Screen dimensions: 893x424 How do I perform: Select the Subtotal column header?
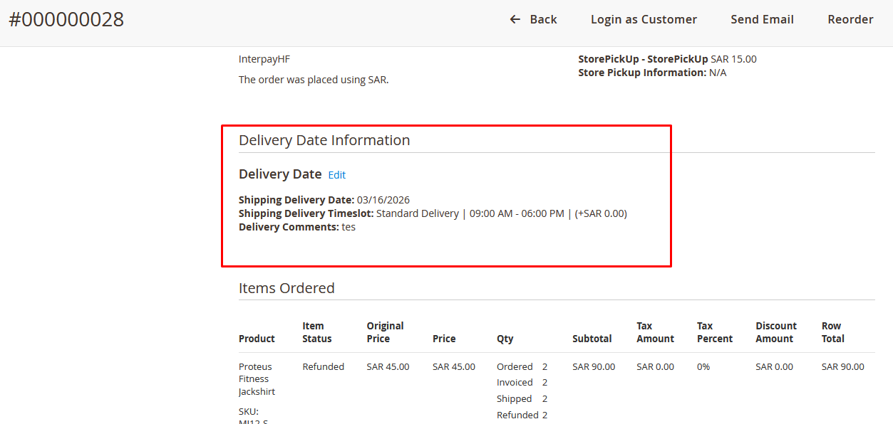[592, 339]
